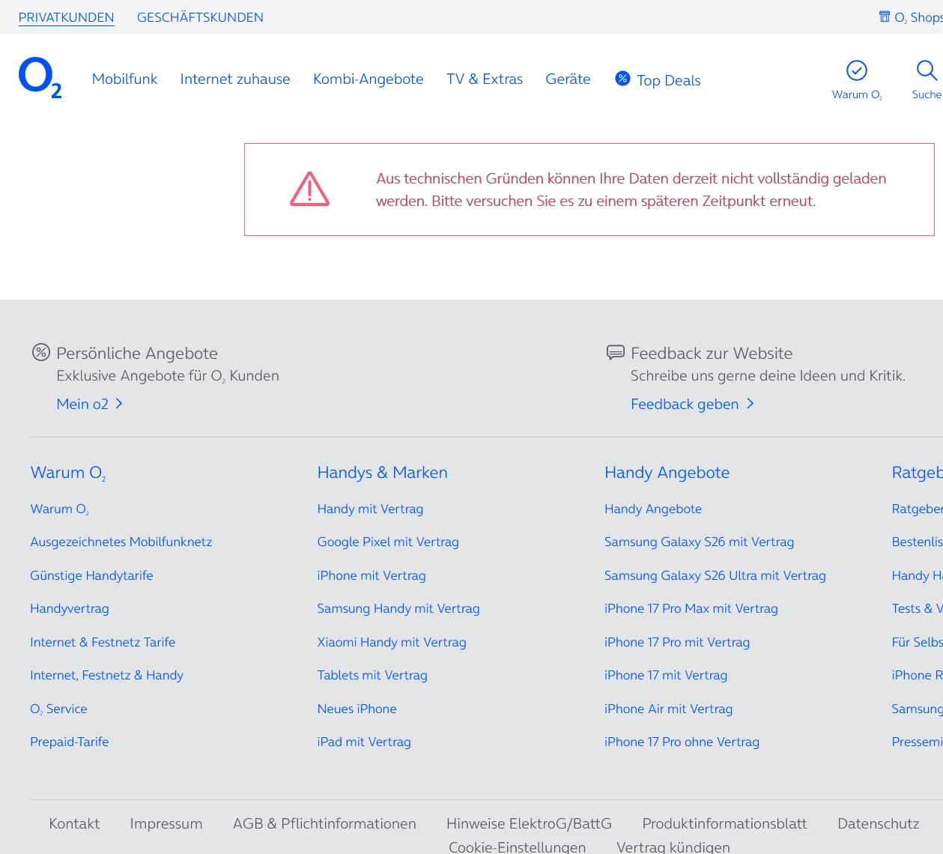Open Tablets mit Vertrag link
The height and width of the screenshot is (854, 943).
pos(372,675)
